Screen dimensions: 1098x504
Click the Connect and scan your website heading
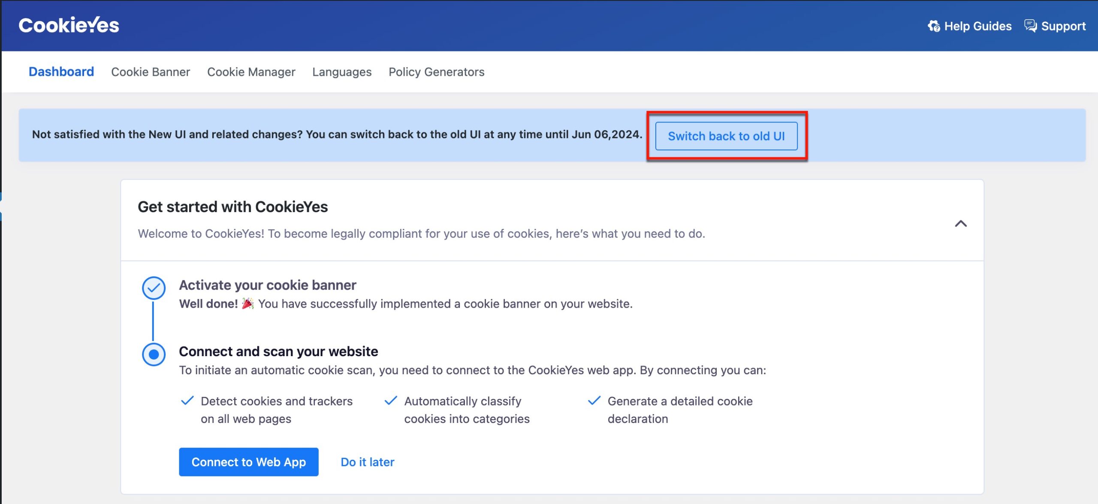(x=278, y=351)
